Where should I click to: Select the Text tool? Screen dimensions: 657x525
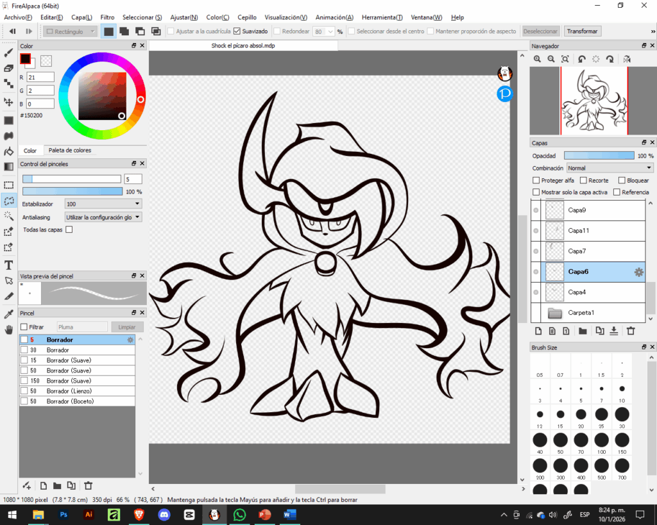tap(8, 264)
